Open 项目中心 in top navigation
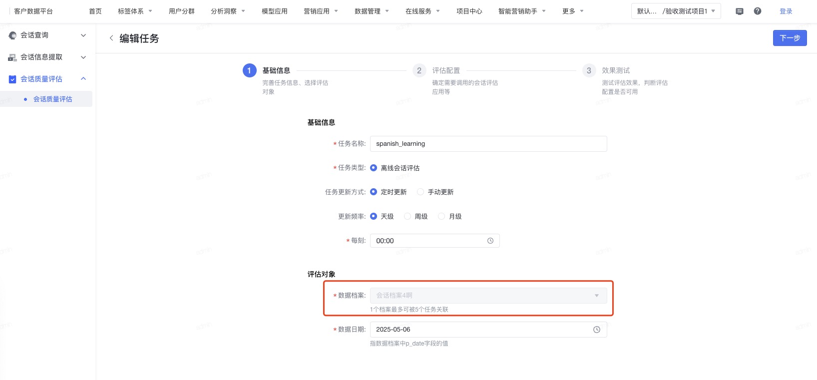Screen dimensions: 817x380 pos(469,11)
